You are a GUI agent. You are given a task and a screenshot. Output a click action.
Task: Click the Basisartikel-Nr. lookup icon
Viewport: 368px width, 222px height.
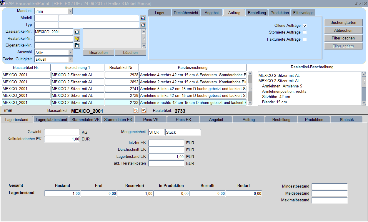pyautogui.click(x=77, y=32)
